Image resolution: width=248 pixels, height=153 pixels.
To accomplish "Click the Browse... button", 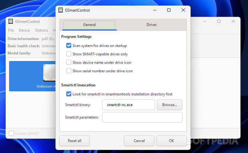I will click(x=170, y=105).
